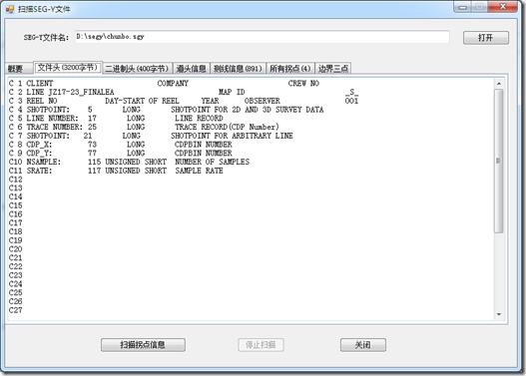Click text 'LINE JZ17-23_FINALEA'

(70, 92)
